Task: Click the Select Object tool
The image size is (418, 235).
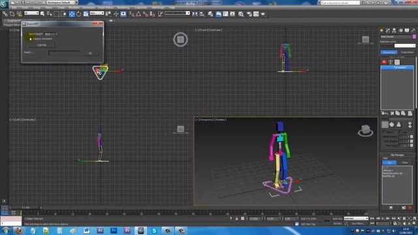Action: [x=42, y=14]
